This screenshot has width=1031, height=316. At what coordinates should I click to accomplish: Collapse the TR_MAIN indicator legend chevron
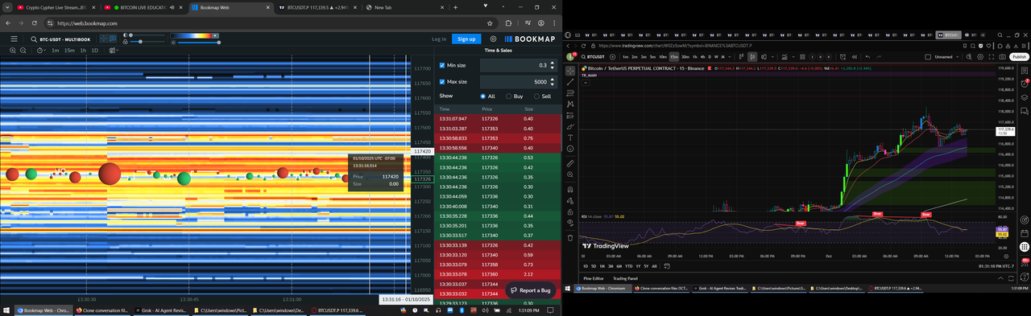585,83
